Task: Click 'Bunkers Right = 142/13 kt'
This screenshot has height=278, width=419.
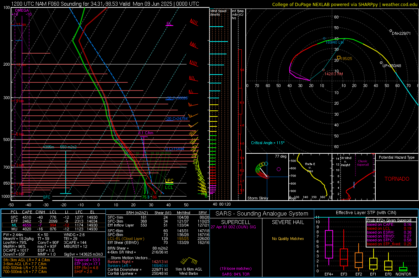Action: (138, 262)
